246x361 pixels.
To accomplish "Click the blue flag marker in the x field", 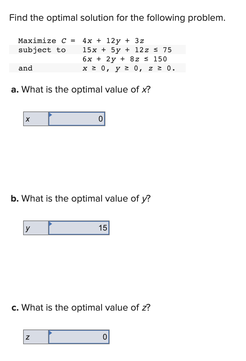I will (50, 115).
